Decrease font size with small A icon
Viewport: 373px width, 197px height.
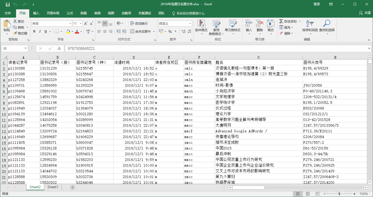click(x=91, y=24)
